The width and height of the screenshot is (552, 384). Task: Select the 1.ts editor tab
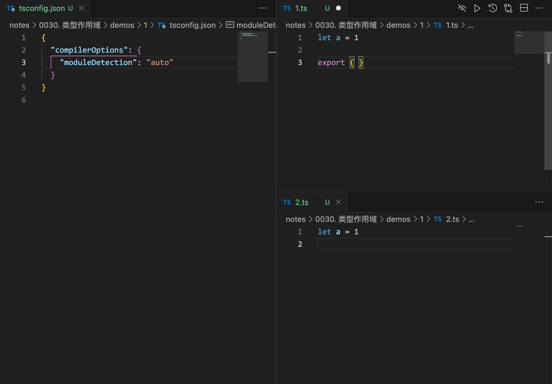(301, 8)
